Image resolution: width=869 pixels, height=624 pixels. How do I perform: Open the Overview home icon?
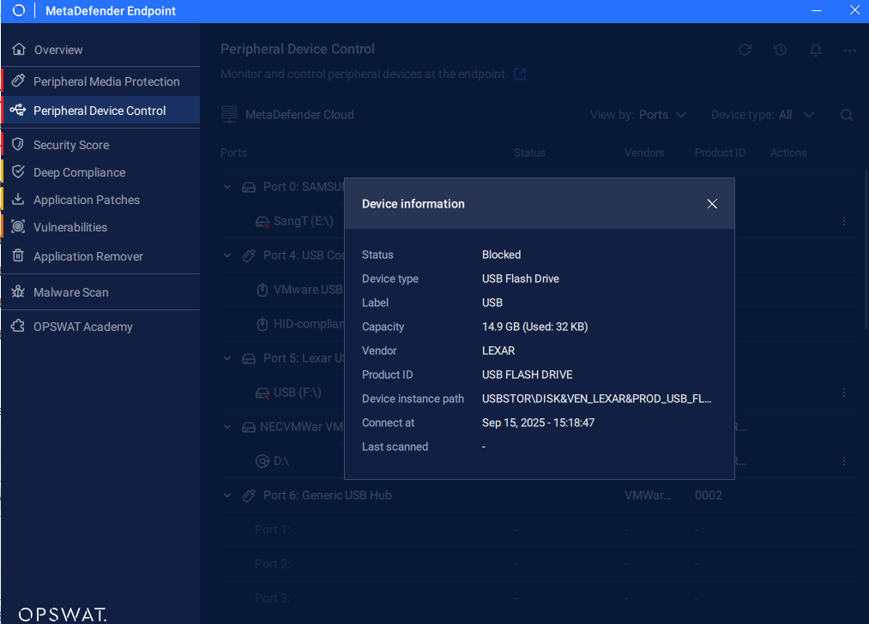19,49
